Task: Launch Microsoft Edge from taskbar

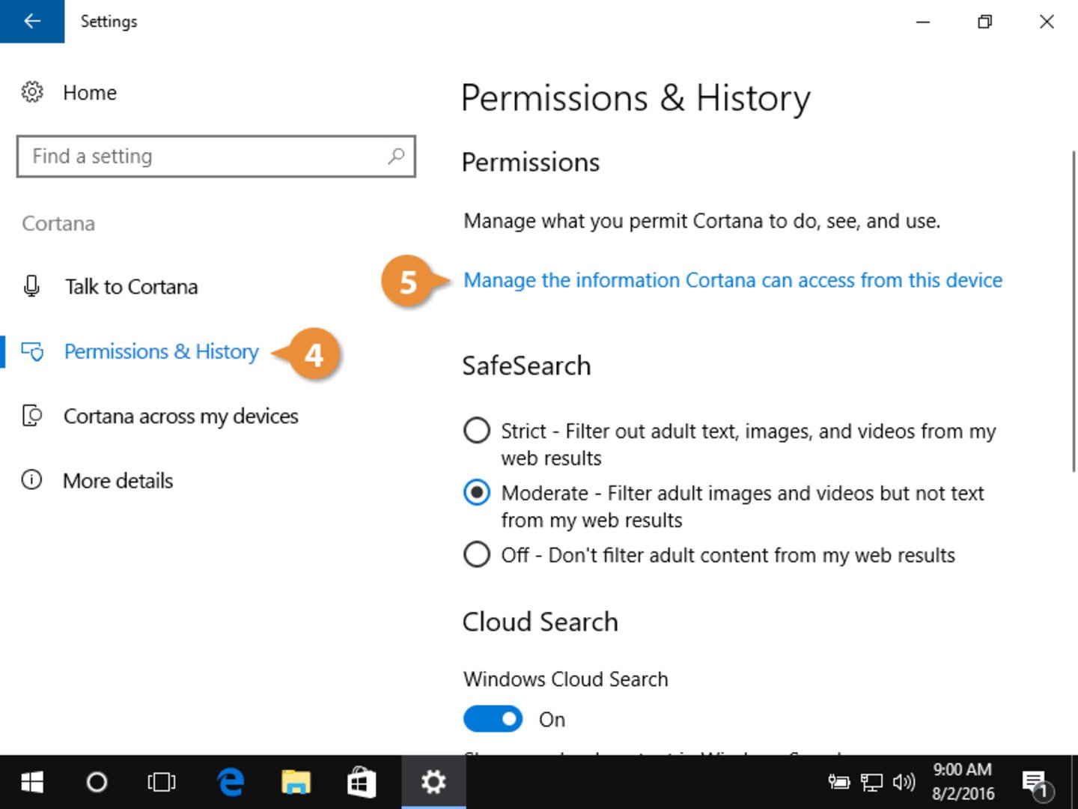Action: 231,783
